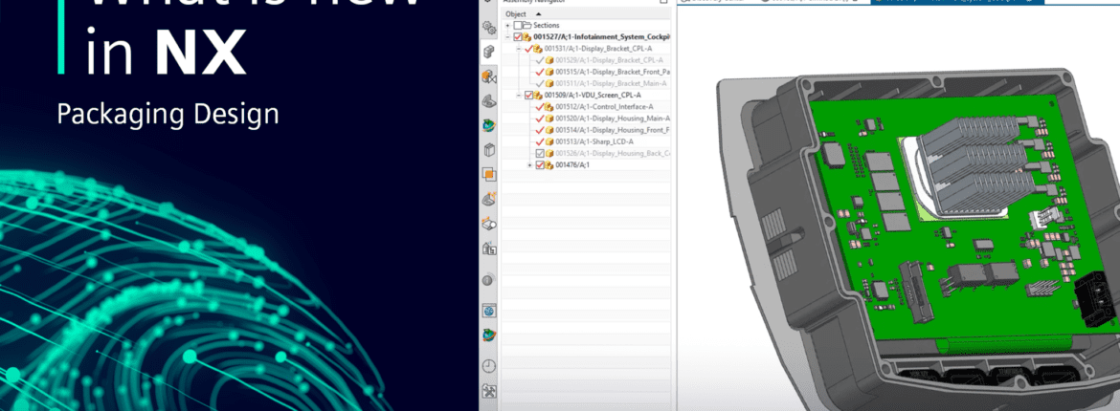Viewport: 1120px width, 411px height.
Task: Toggle checkbox of 001526 Display_Housing_Back row
Action: (x=540, y=154)
